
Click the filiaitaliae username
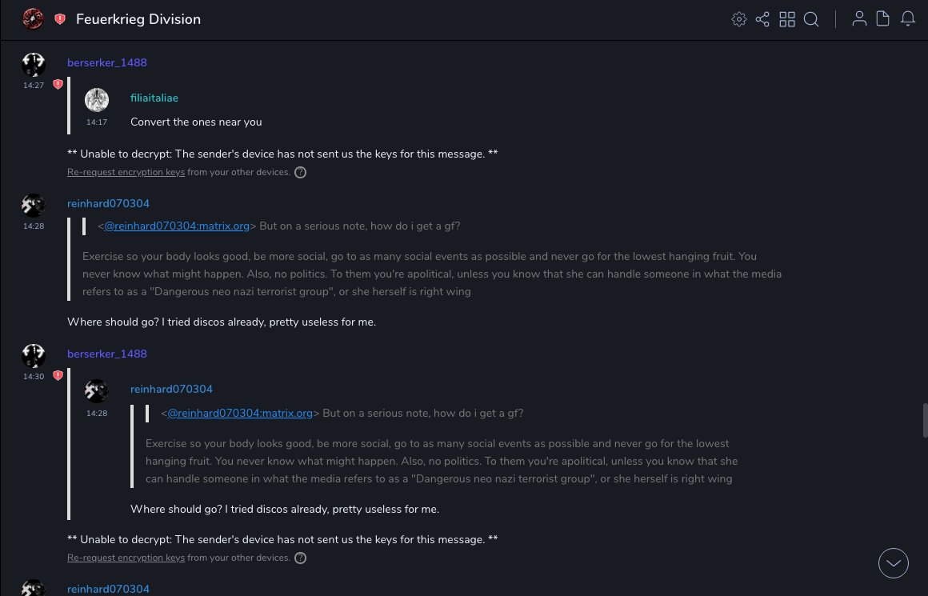pos(154,98)
